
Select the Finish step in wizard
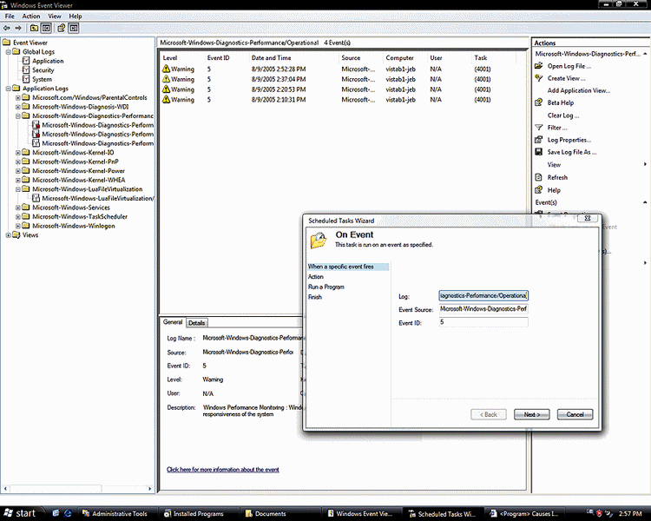315,297
